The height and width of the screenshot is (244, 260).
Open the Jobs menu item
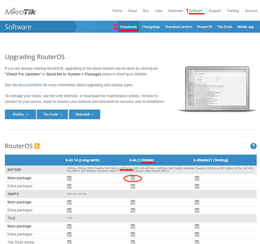pyautogui.click(x=158, y=11)
